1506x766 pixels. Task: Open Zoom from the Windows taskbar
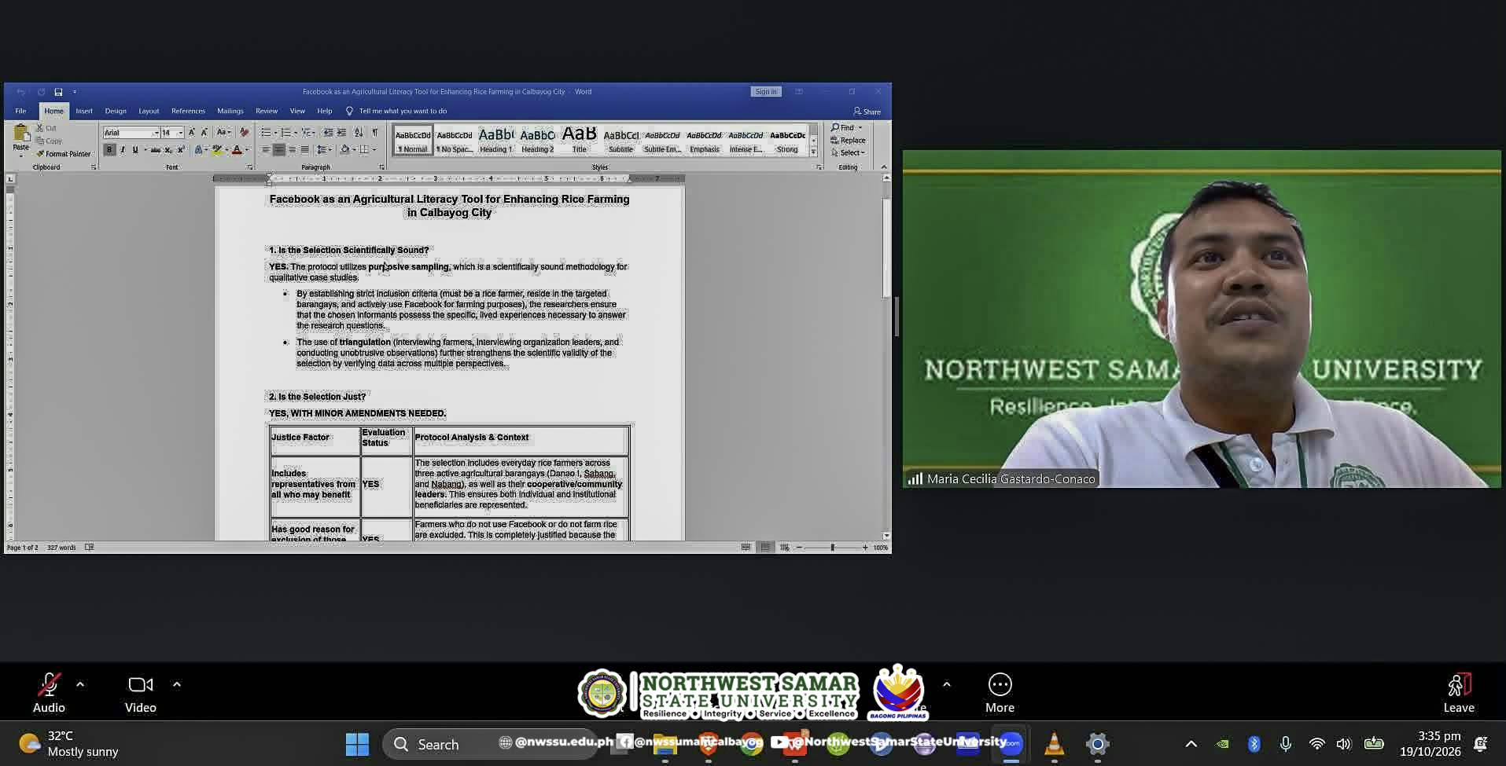point(1011,743)
